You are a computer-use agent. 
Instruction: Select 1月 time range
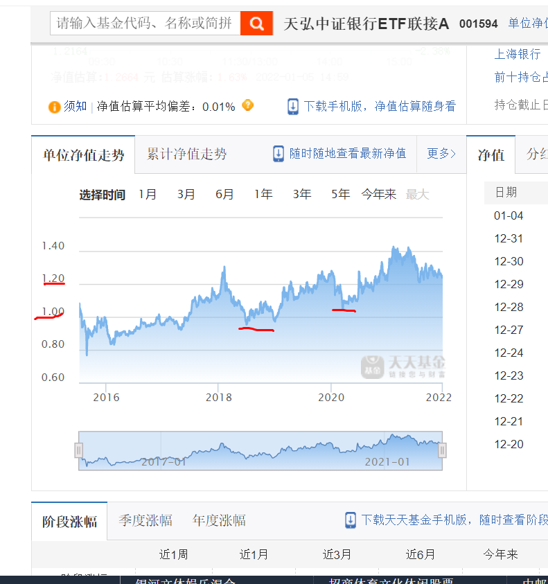pyautogui.click(x=148, y=194)
